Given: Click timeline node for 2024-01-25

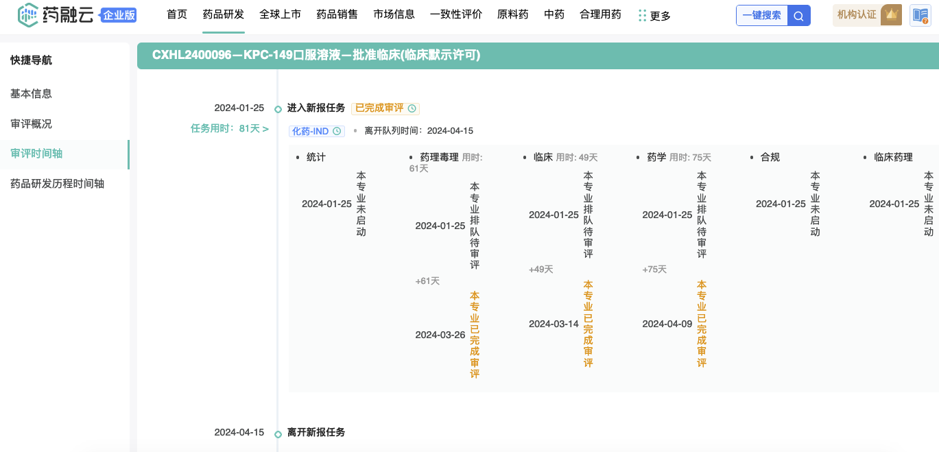Looking at the screenshot, I should [278, 109].
